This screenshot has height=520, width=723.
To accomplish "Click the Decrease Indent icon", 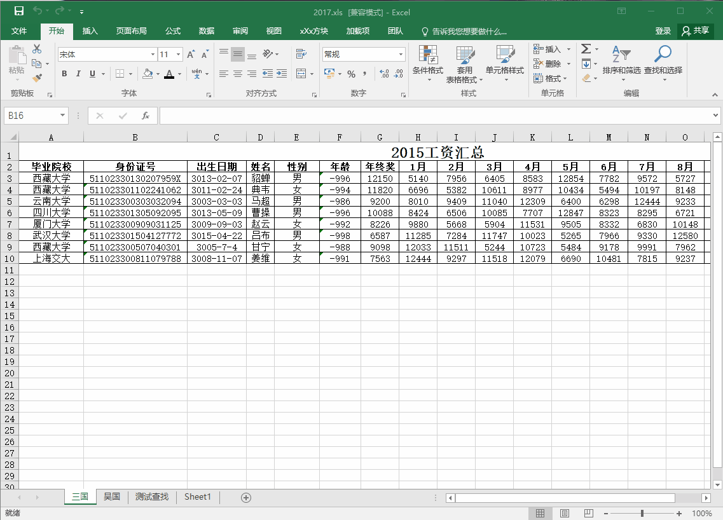I will (x=268, y=74).
